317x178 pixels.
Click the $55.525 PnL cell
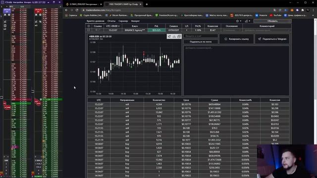157,30
